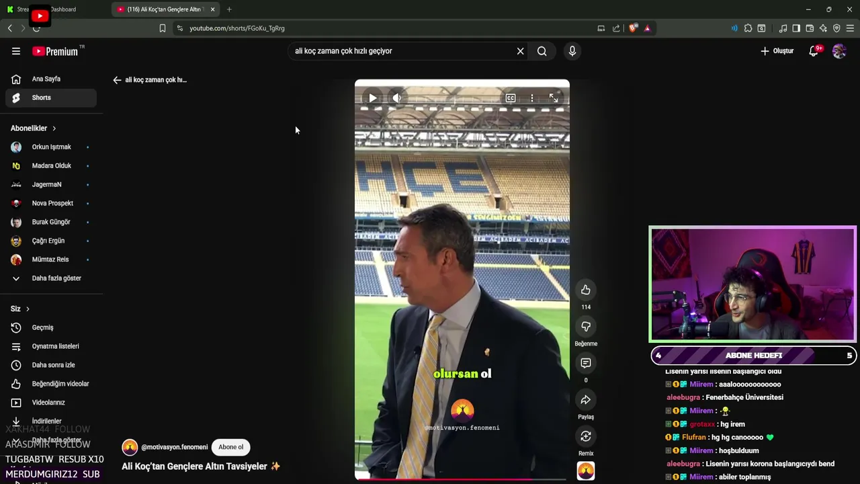Open the notifications bell
This screenshot has height=484, width=860.
814,51
